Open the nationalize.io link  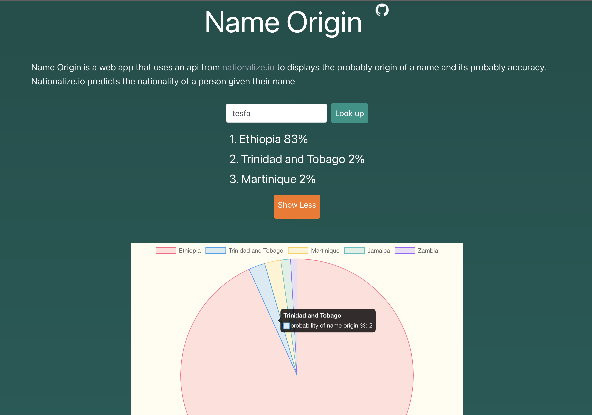pos(248,67)
